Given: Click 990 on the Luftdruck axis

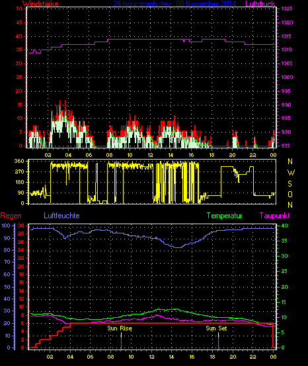Looking at the screenshot, I should click(286, 105).
